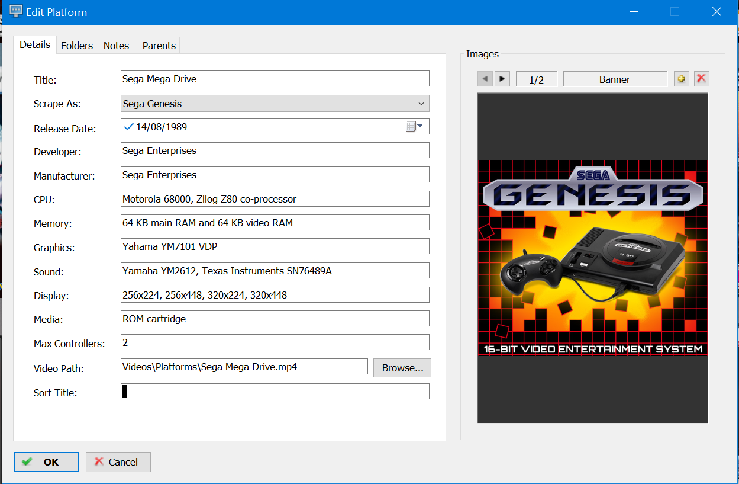Click the Max Controllers field
This screenshot has height=484, width=739.
[x=275, y=342]
